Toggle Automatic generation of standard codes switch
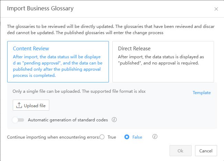 pyautogui.click(x=18, y=120)
